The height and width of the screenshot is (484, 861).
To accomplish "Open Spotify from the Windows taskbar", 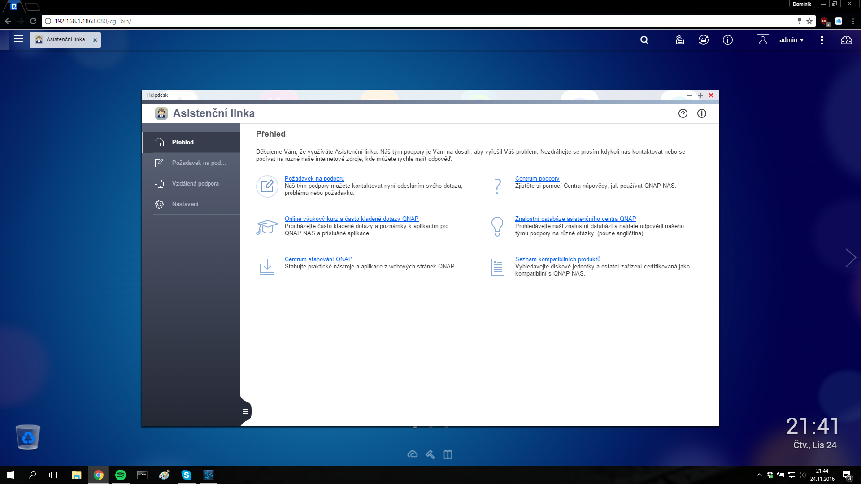I will point(120,475).
